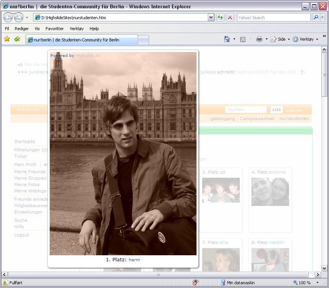Open the maddin profile link
The height and width of the screenshot is (288, 329).
pos(277,242)
